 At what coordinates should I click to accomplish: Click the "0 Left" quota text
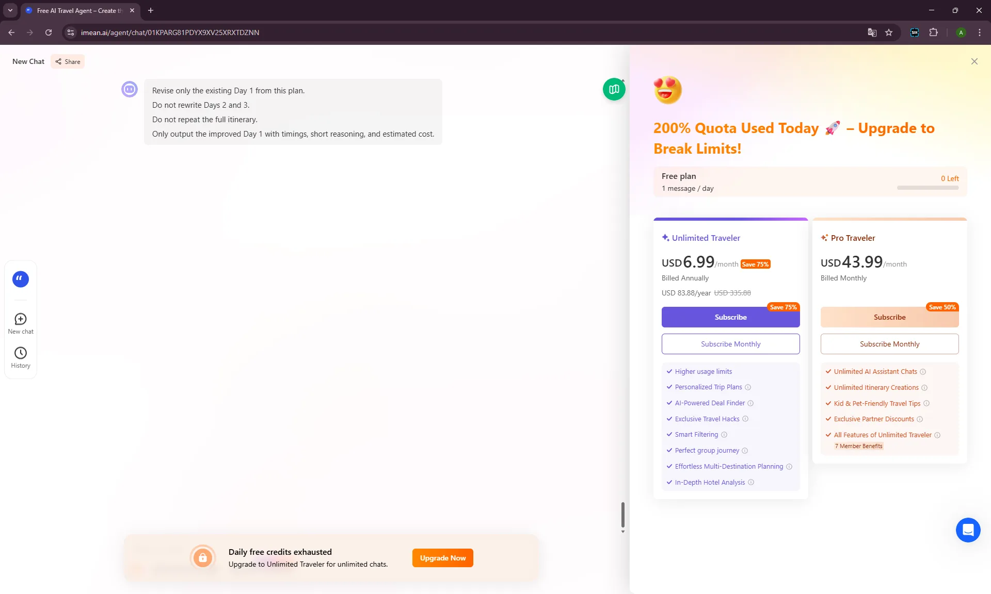tap(950, 178)
